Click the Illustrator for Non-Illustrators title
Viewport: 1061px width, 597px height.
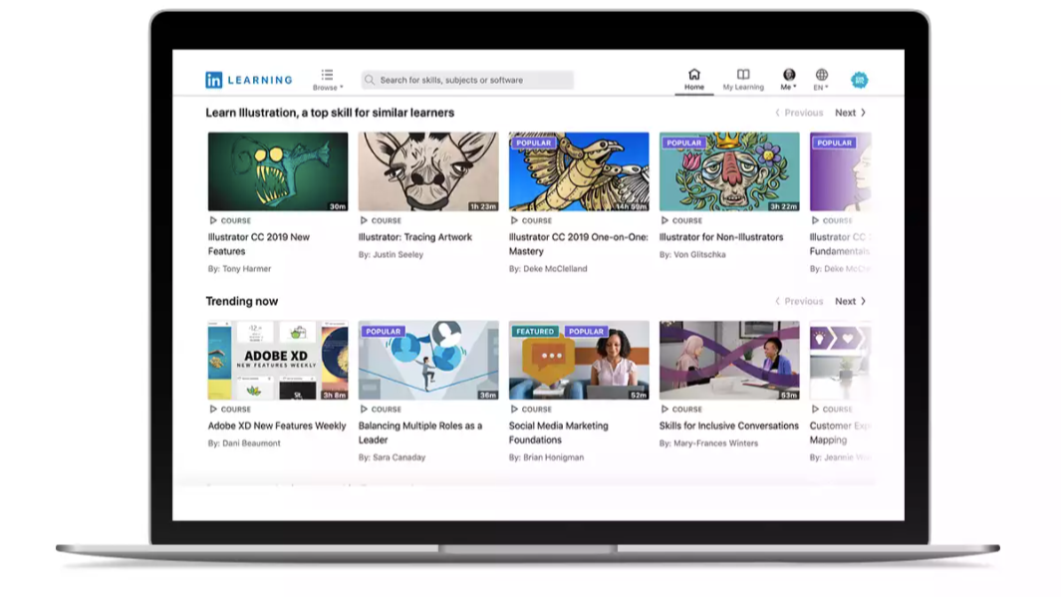point(721,237)
